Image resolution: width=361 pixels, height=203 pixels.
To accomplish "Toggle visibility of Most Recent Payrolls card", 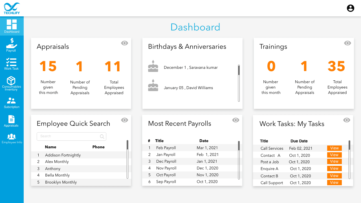I will click(236, 120).
